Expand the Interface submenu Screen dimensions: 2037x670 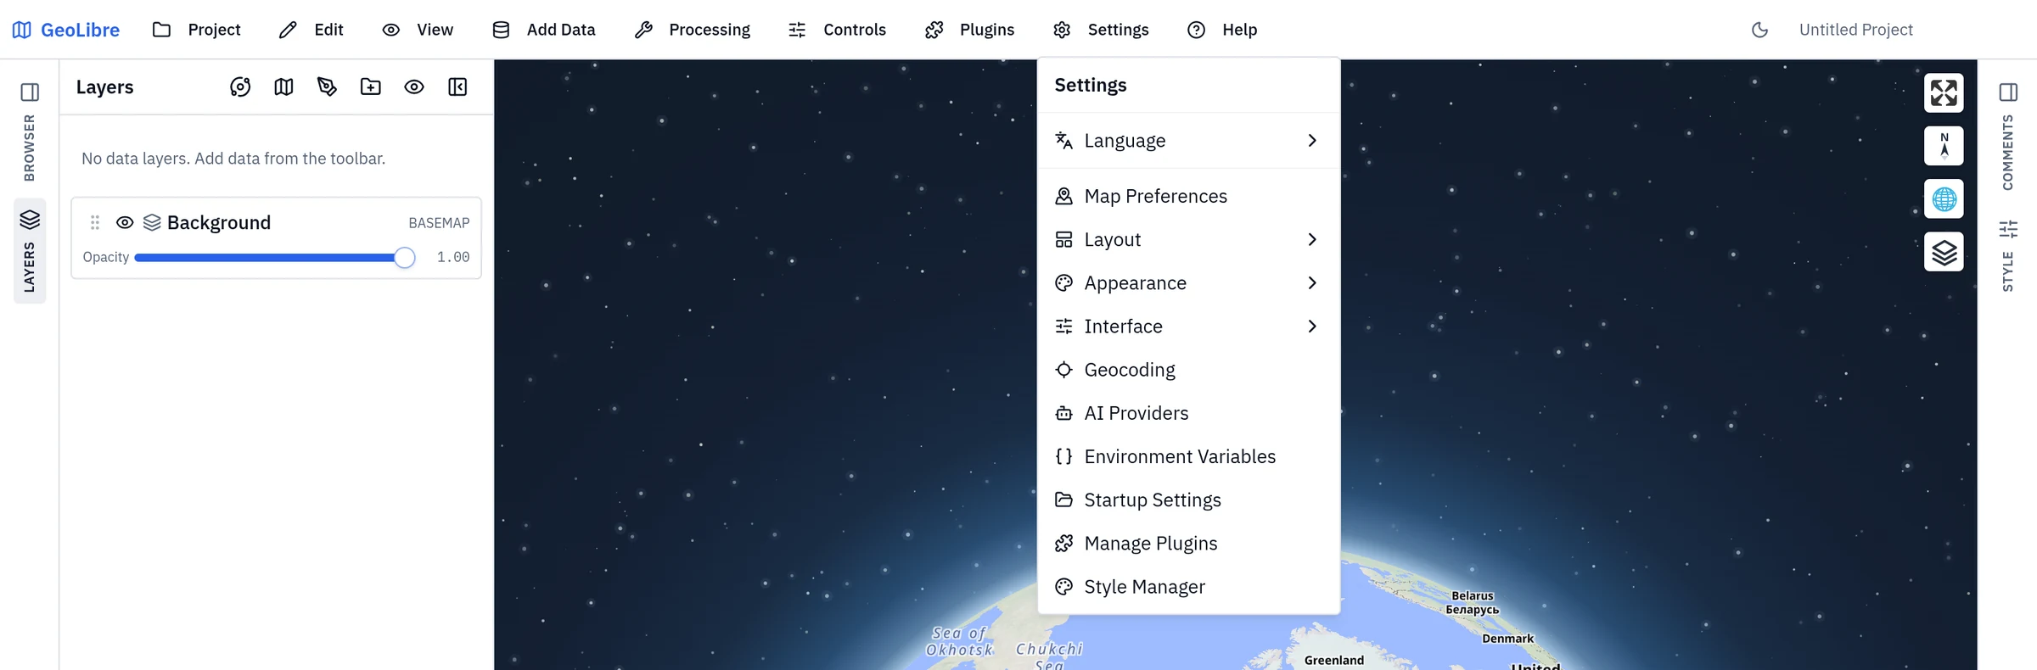coord(1188,327)
